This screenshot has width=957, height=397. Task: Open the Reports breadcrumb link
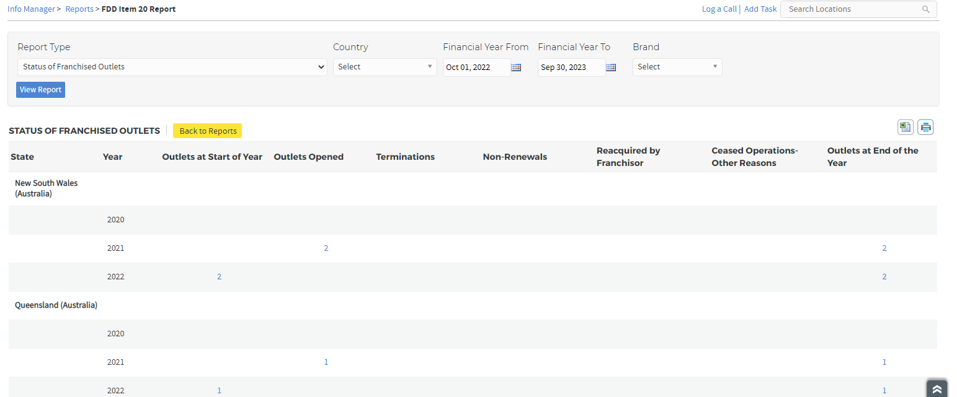pyautogui.click(x=79, y=9)
